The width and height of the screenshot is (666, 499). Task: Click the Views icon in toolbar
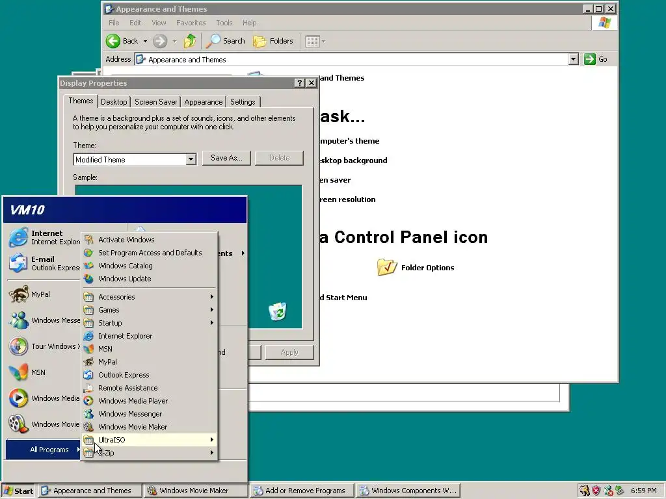(312, 41)
